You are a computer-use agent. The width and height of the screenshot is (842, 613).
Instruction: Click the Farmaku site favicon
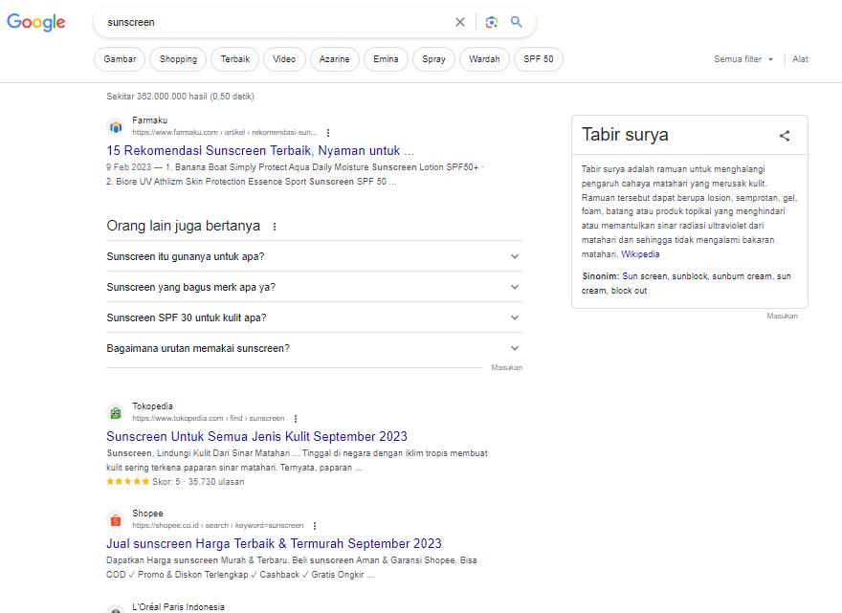pos(116,127)
